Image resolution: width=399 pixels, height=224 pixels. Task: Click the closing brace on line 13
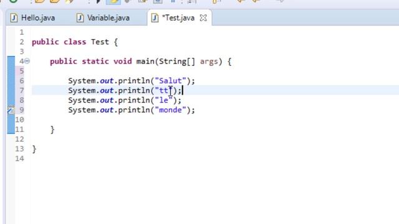click(34, 149)
